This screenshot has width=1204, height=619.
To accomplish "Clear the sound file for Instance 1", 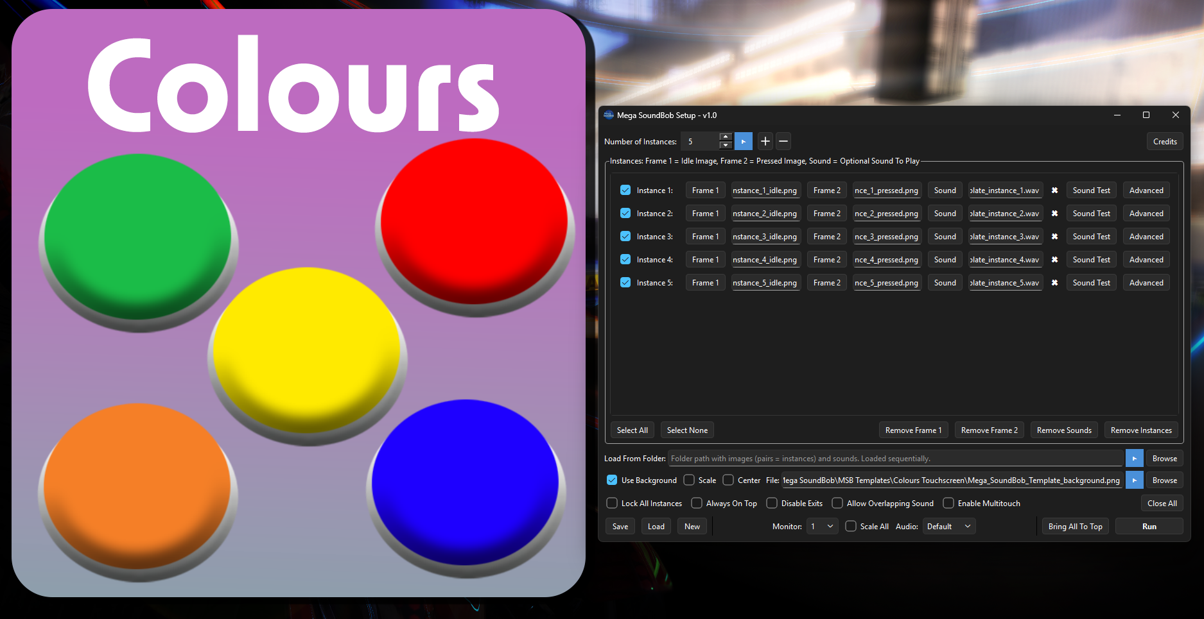I will (1054, 191).
